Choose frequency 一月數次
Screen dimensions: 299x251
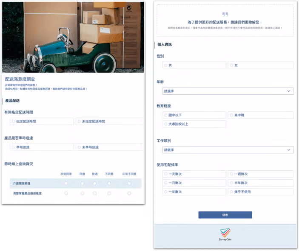tap(194, 183)
